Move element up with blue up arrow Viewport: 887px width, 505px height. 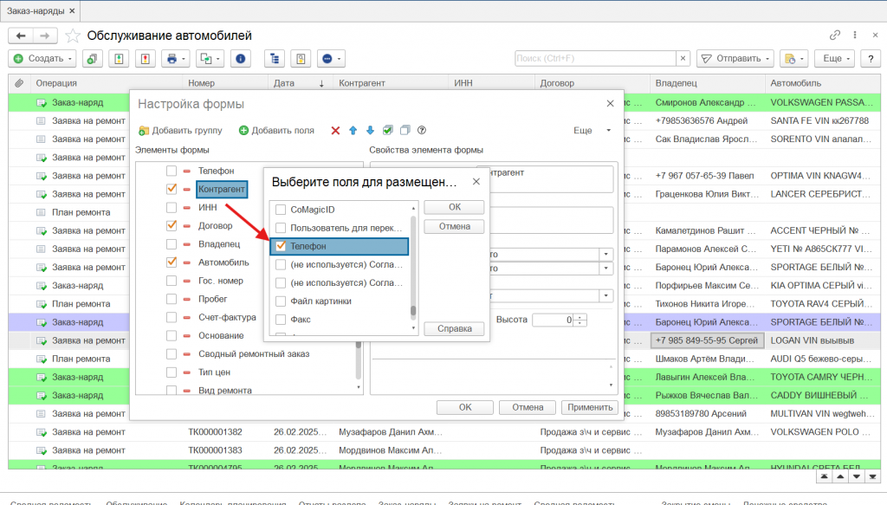pyautogui.click(x=353, y=130)
